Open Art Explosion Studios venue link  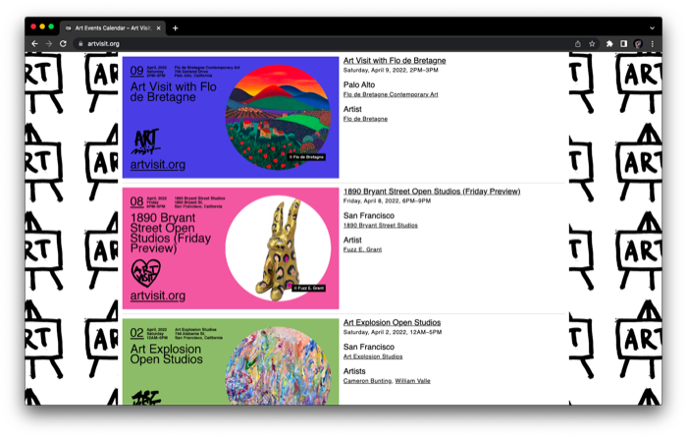pyautogui.click(x=373, y=356)
